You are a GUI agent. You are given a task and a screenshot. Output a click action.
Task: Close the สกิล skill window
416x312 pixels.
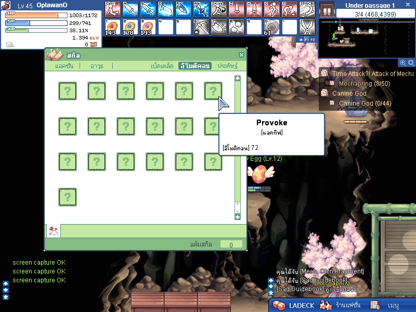pyautogui.click(x=241, y=55)
